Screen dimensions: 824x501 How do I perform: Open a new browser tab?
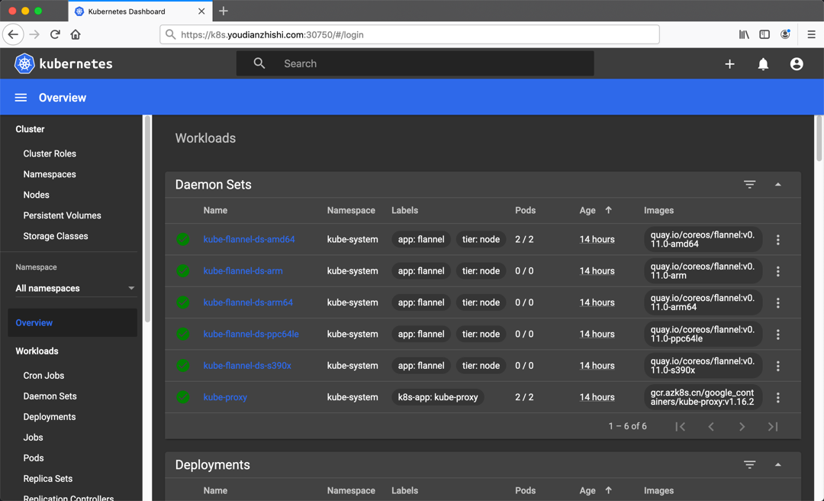point(224,11)
